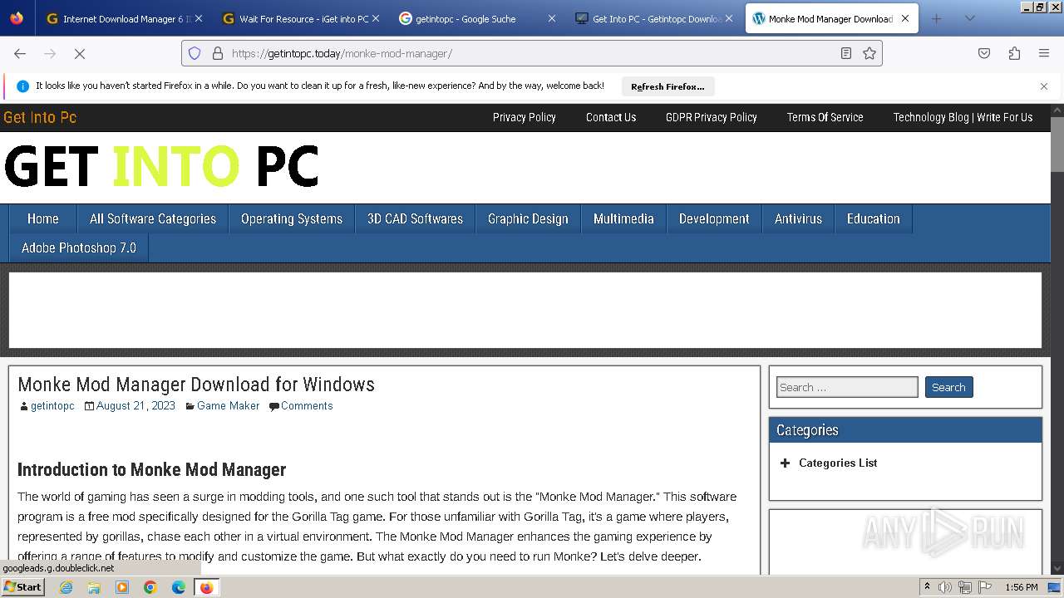This screenshot has width=1064, height=598.
Task: Open the volume speaker tray icon
Action: [945, 587]
